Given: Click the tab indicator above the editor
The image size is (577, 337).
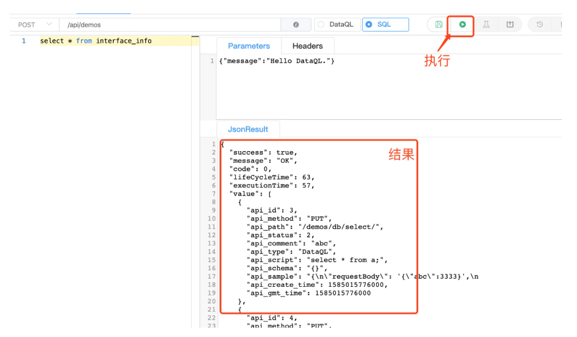Looking at the screenshot, I should (103, 11).
